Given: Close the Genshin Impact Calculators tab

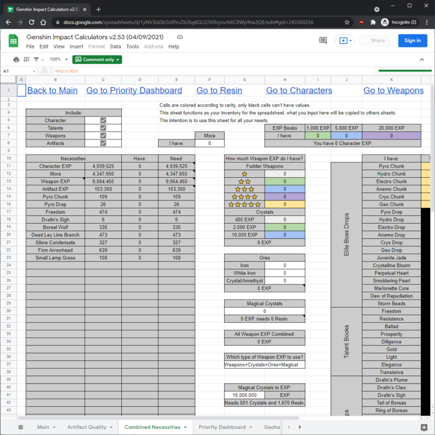Looking at the screenshot, I should 84,10.
